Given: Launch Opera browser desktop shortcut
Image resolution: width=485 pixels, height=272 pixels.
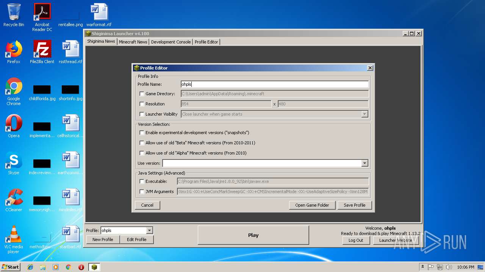Looking at the screenshot, I should (x=14, y=126).
